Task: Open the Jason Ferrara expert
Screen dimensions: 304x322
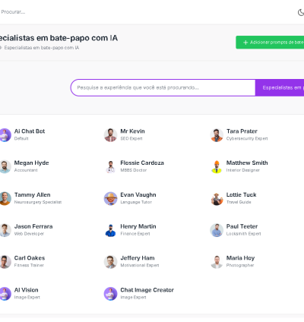Action: coord(33,226)
